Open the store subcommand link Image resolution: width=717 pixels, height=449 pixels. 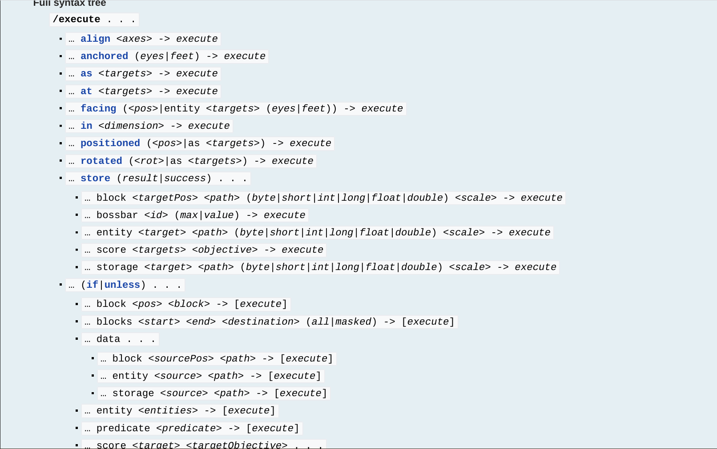click(95, 179)
